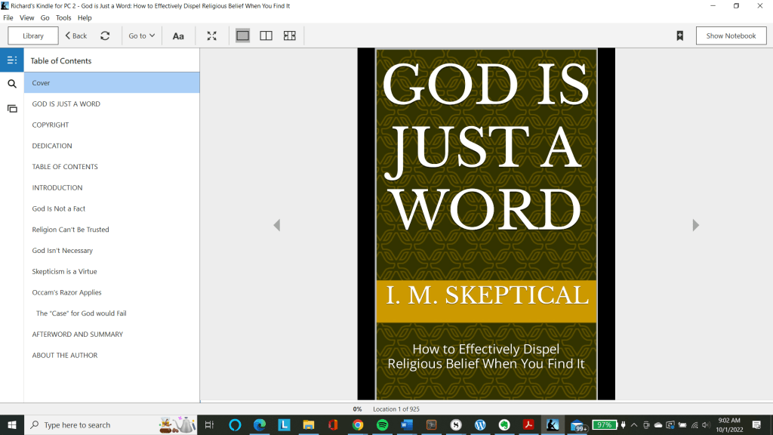Open the Tools menu
The width and height of the screenshot is (773, 435).
coord(63,17)
